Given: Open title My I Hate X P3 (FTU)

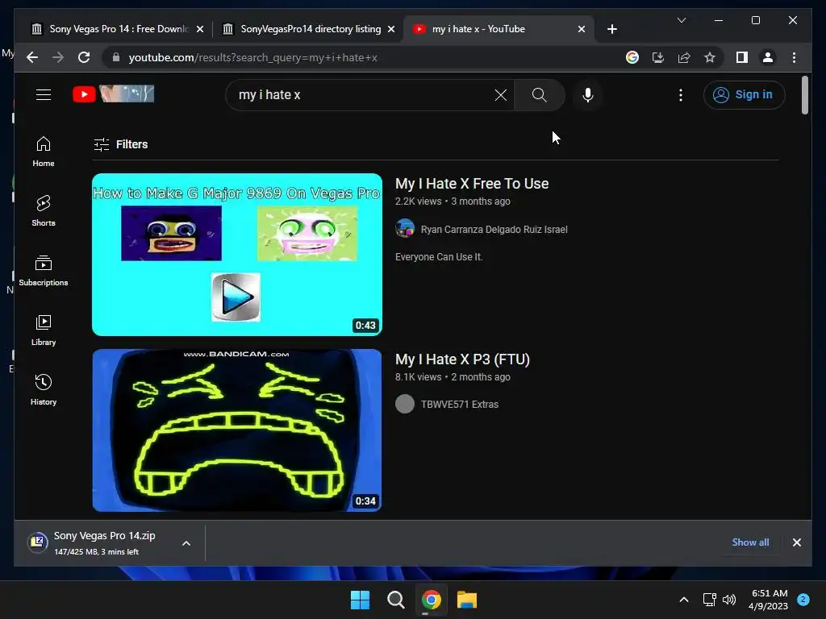Looking at the screenshot, I should tap(462, 359).
